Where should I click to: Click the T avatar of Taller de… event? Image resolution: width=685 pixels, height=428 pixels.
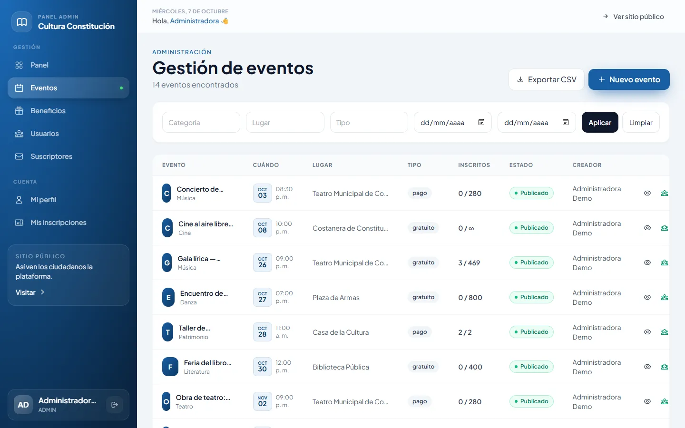[167, 332]
